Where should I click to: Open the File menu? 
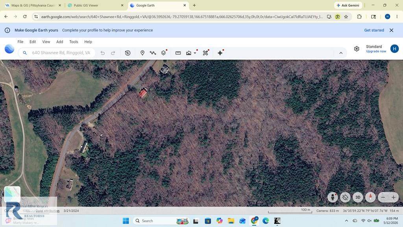20,42
